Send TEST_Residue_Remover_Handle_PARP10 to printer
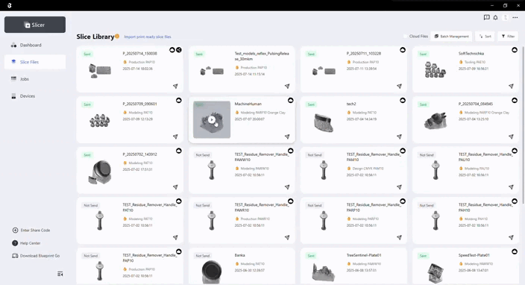 pos(399,237)
